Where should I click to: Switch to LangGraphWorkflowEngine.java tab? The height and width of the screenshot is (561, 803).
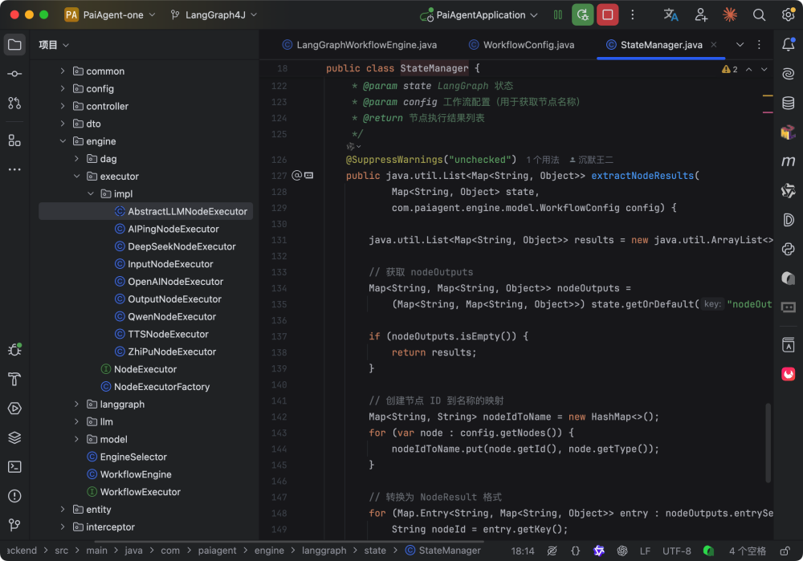click(366, 45)
